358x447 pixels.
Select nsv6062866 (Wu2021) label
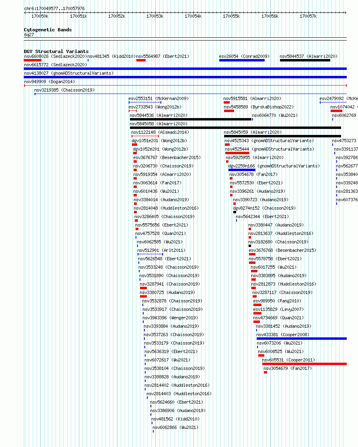point(175,428)
